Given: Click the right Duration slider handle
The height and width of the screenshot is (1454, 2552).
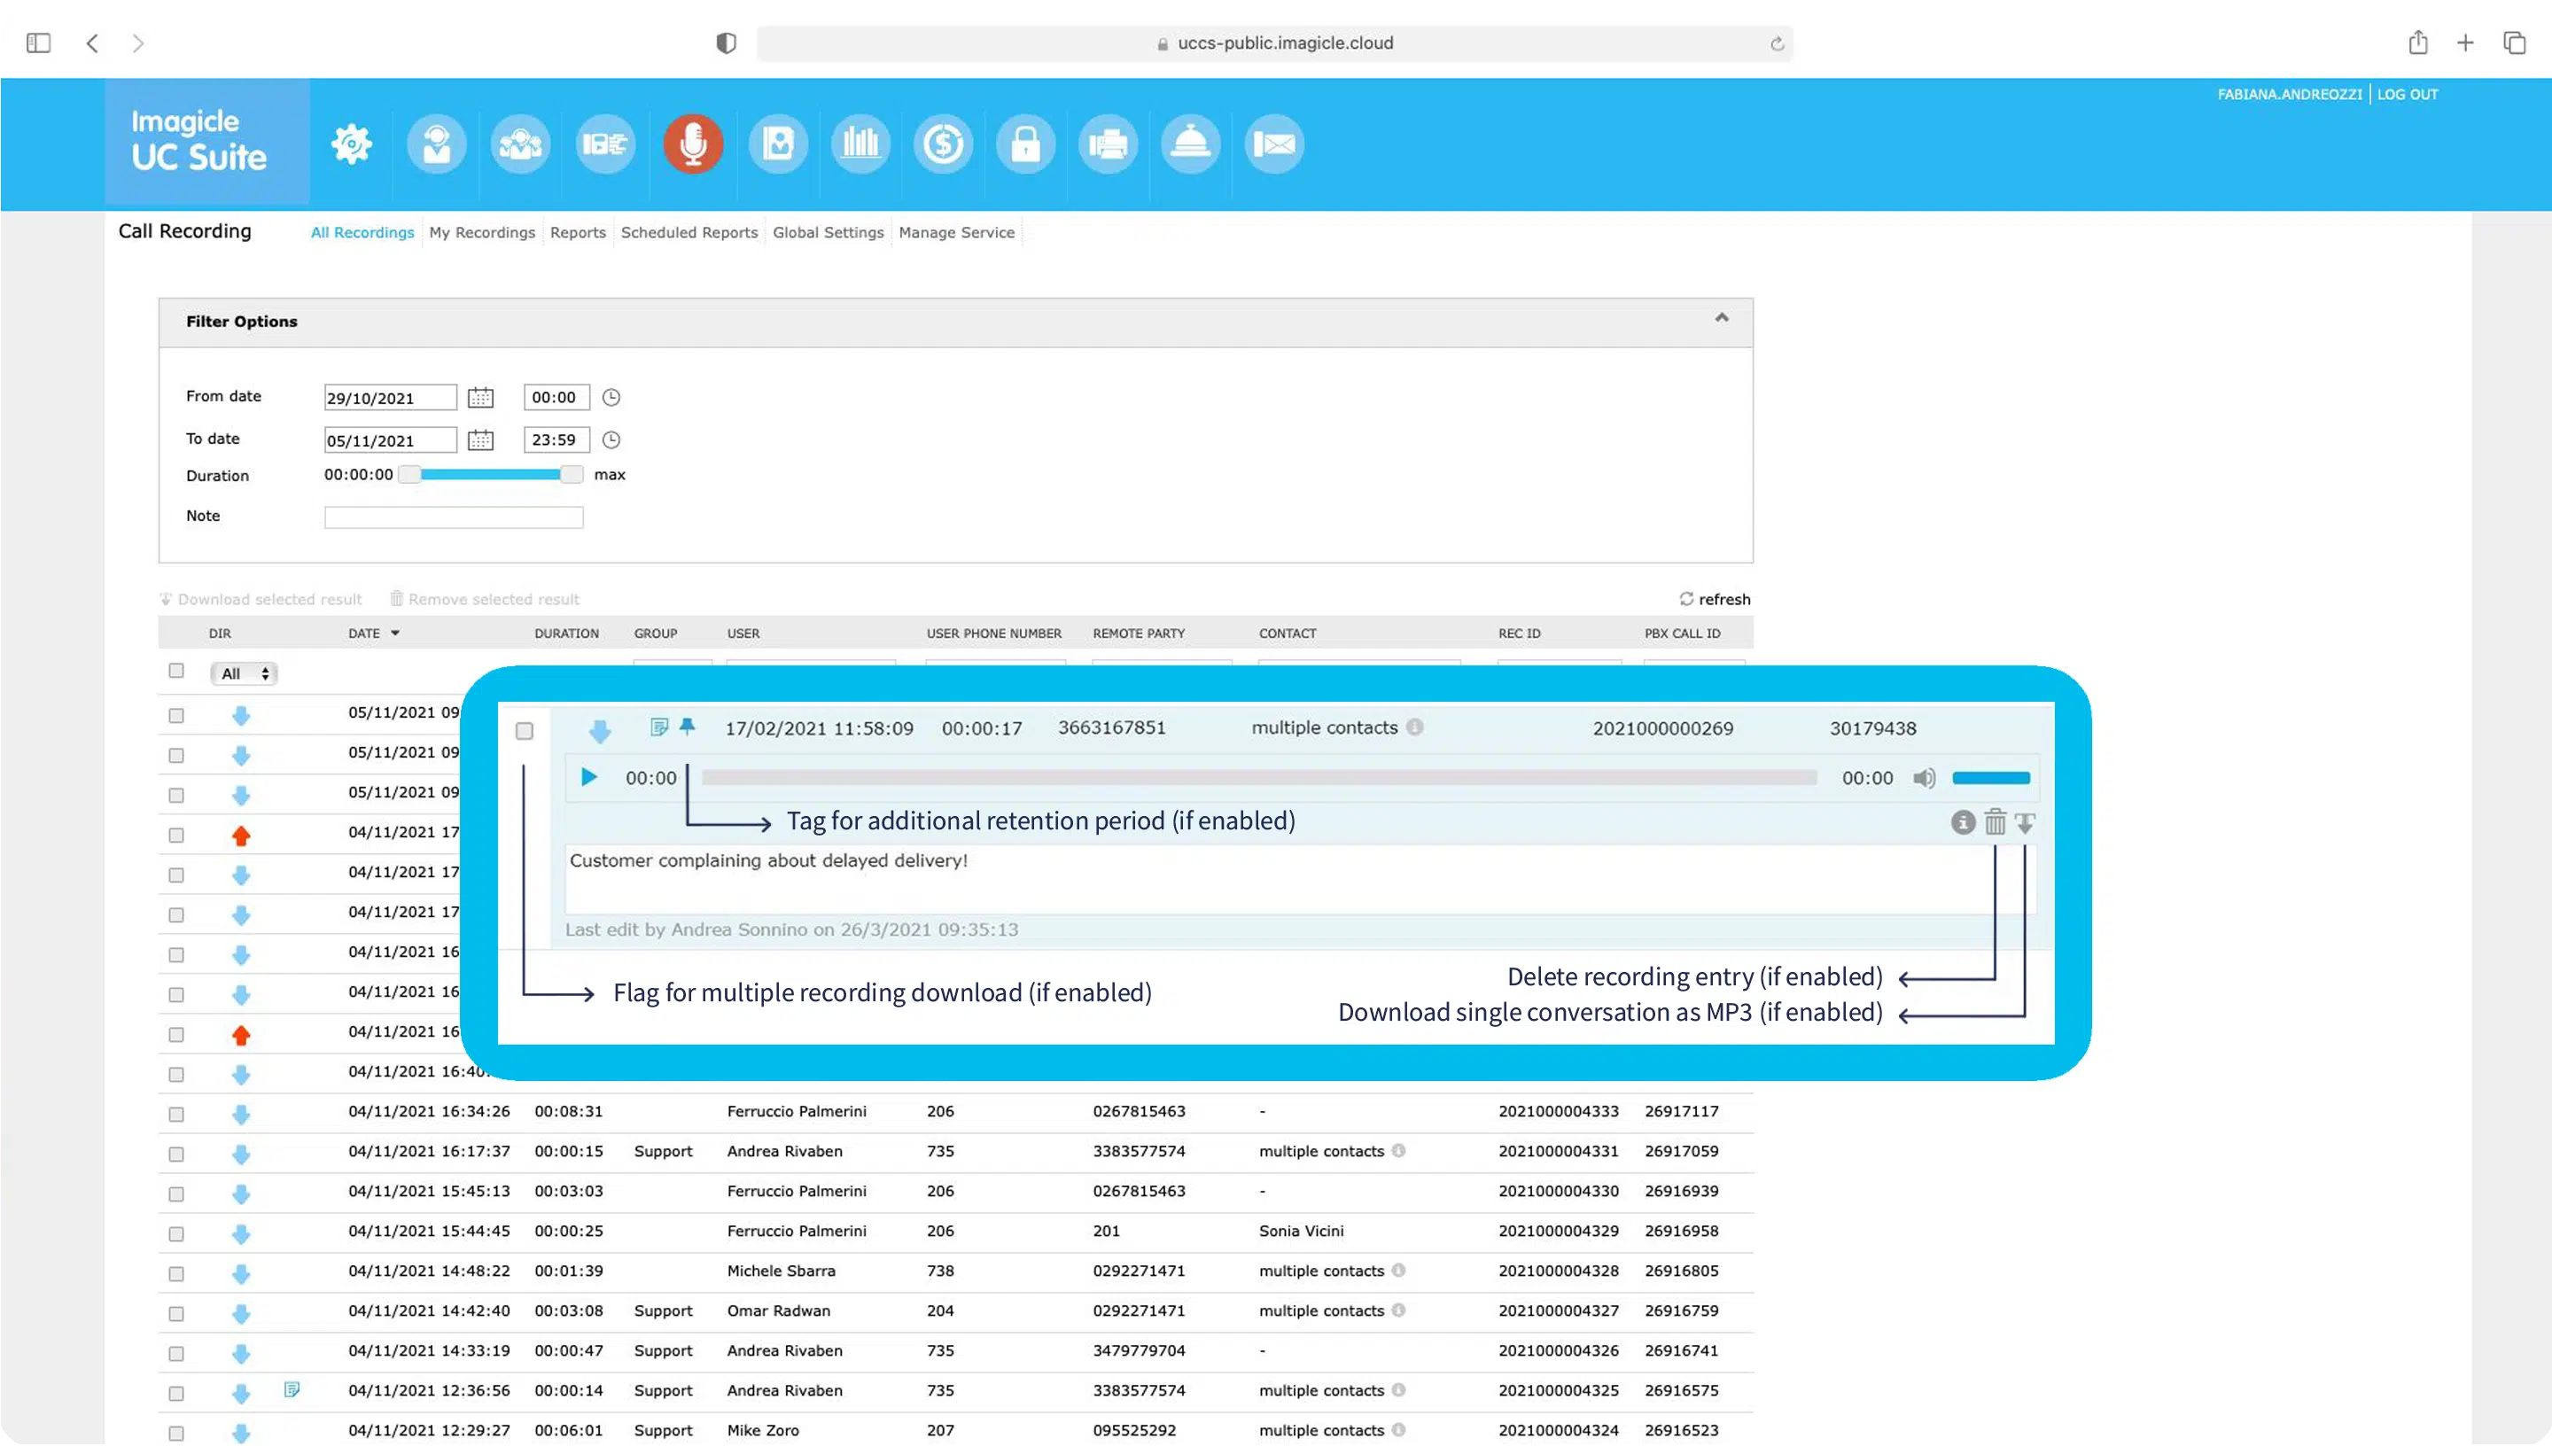Looking at the screenshot, I should (572, 475).
